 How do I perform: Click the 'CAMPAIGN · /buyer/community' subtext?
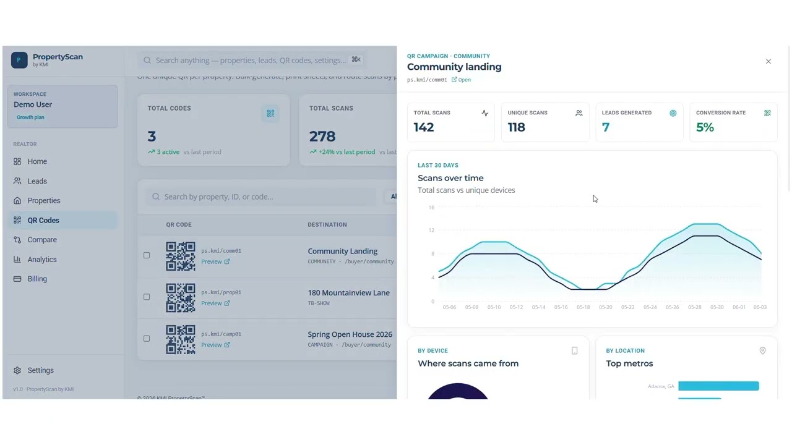coord(349,345)
